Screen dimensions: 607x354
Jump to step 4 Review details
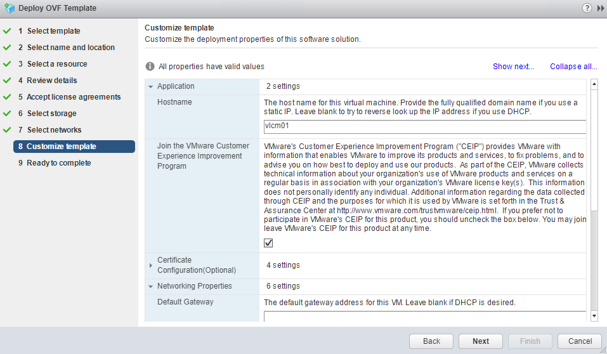tap(51, 81)
